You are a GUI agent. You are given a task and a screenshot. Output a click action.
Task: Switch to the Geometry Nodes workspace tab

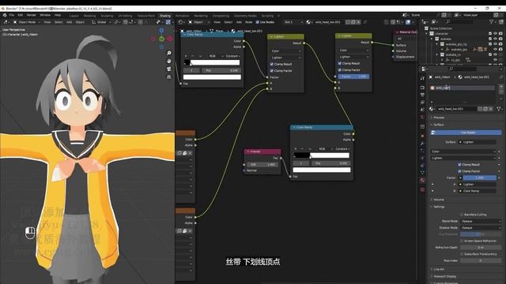(245, 16)
